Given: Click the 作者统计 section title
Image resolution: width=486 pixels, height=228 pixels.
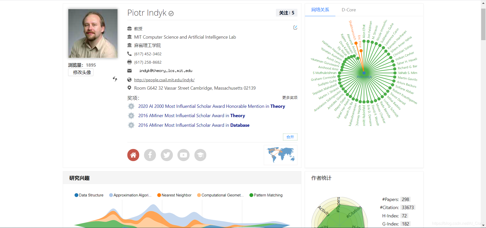Looking at the screenshot, I should [x=321, y=178].
